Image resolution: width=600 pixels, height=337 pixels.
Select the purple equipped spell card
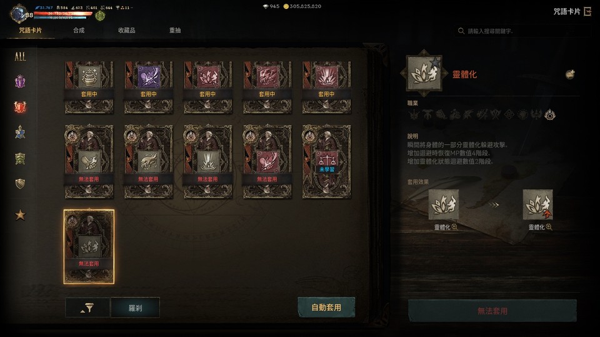coord(149,87)
